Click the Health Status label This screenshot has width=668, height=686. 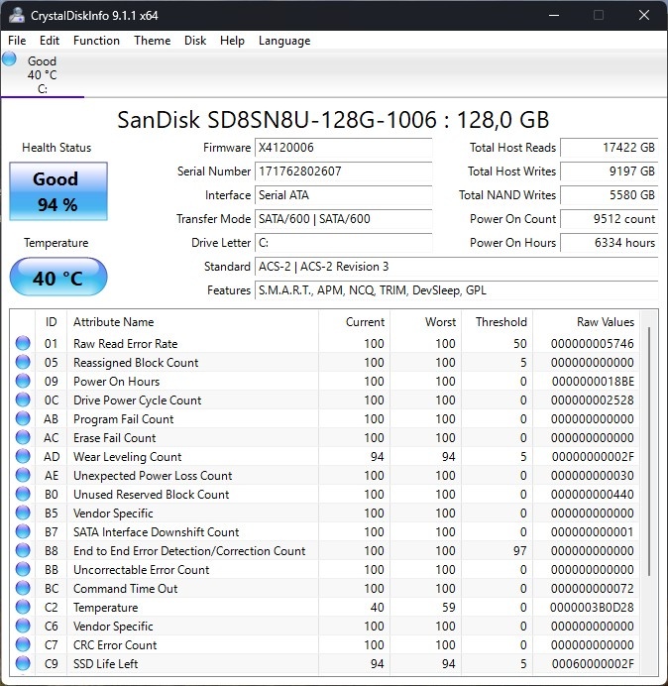point(56,148)
